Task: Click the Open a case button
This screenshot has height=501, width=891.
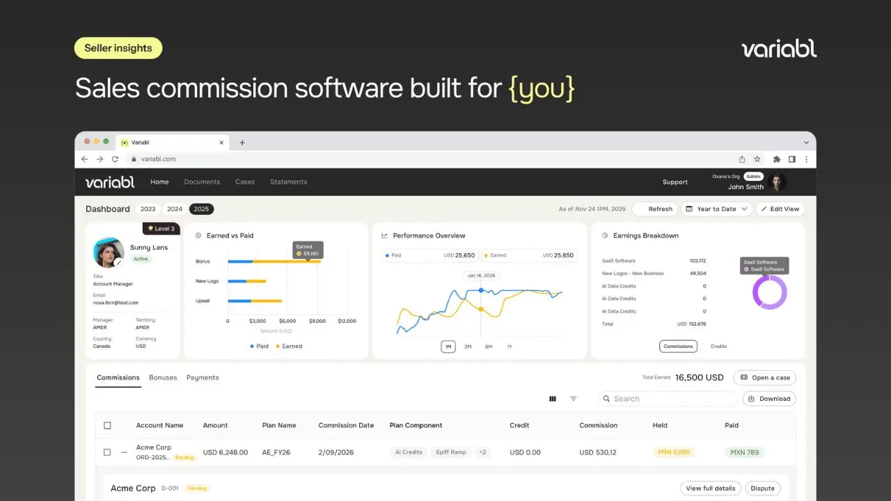Action: pos(764,378)
